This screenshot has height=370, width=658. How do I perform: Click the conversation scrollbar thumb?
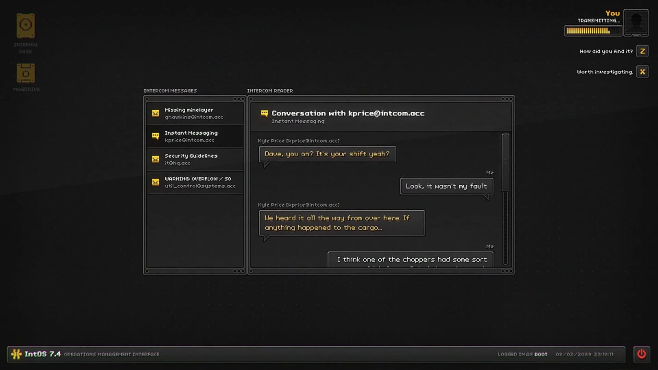coord(505,161)
